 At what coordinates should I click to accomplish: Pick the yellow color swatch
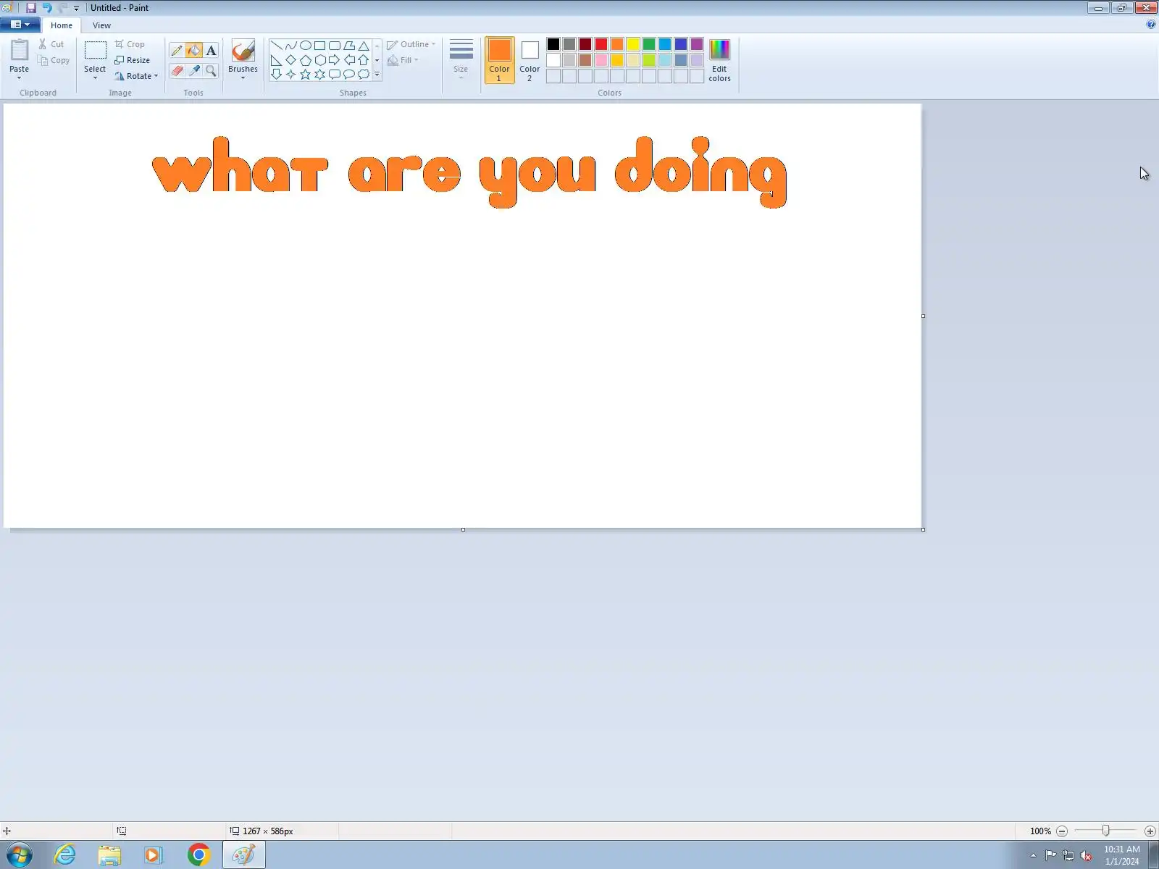tap(633, 44)
